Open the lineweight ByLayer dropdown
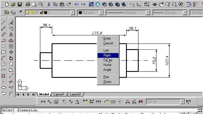This screenshot has width=203, height=114. pyautogui.click(x=185, y=13)
